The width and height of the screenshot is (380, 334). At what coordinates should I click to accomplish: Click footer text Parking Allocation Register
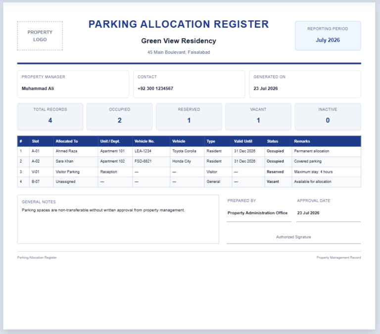pos(37,257)
